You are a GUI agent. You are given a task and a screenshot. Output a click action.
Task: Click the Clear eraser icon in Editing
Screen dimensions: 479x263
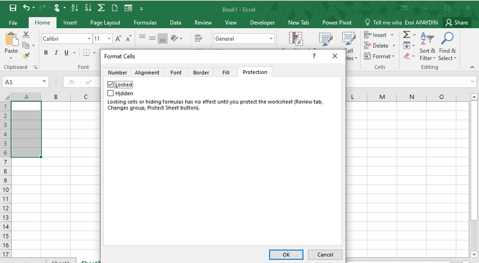pyautogui.click(x=407, y=56)
